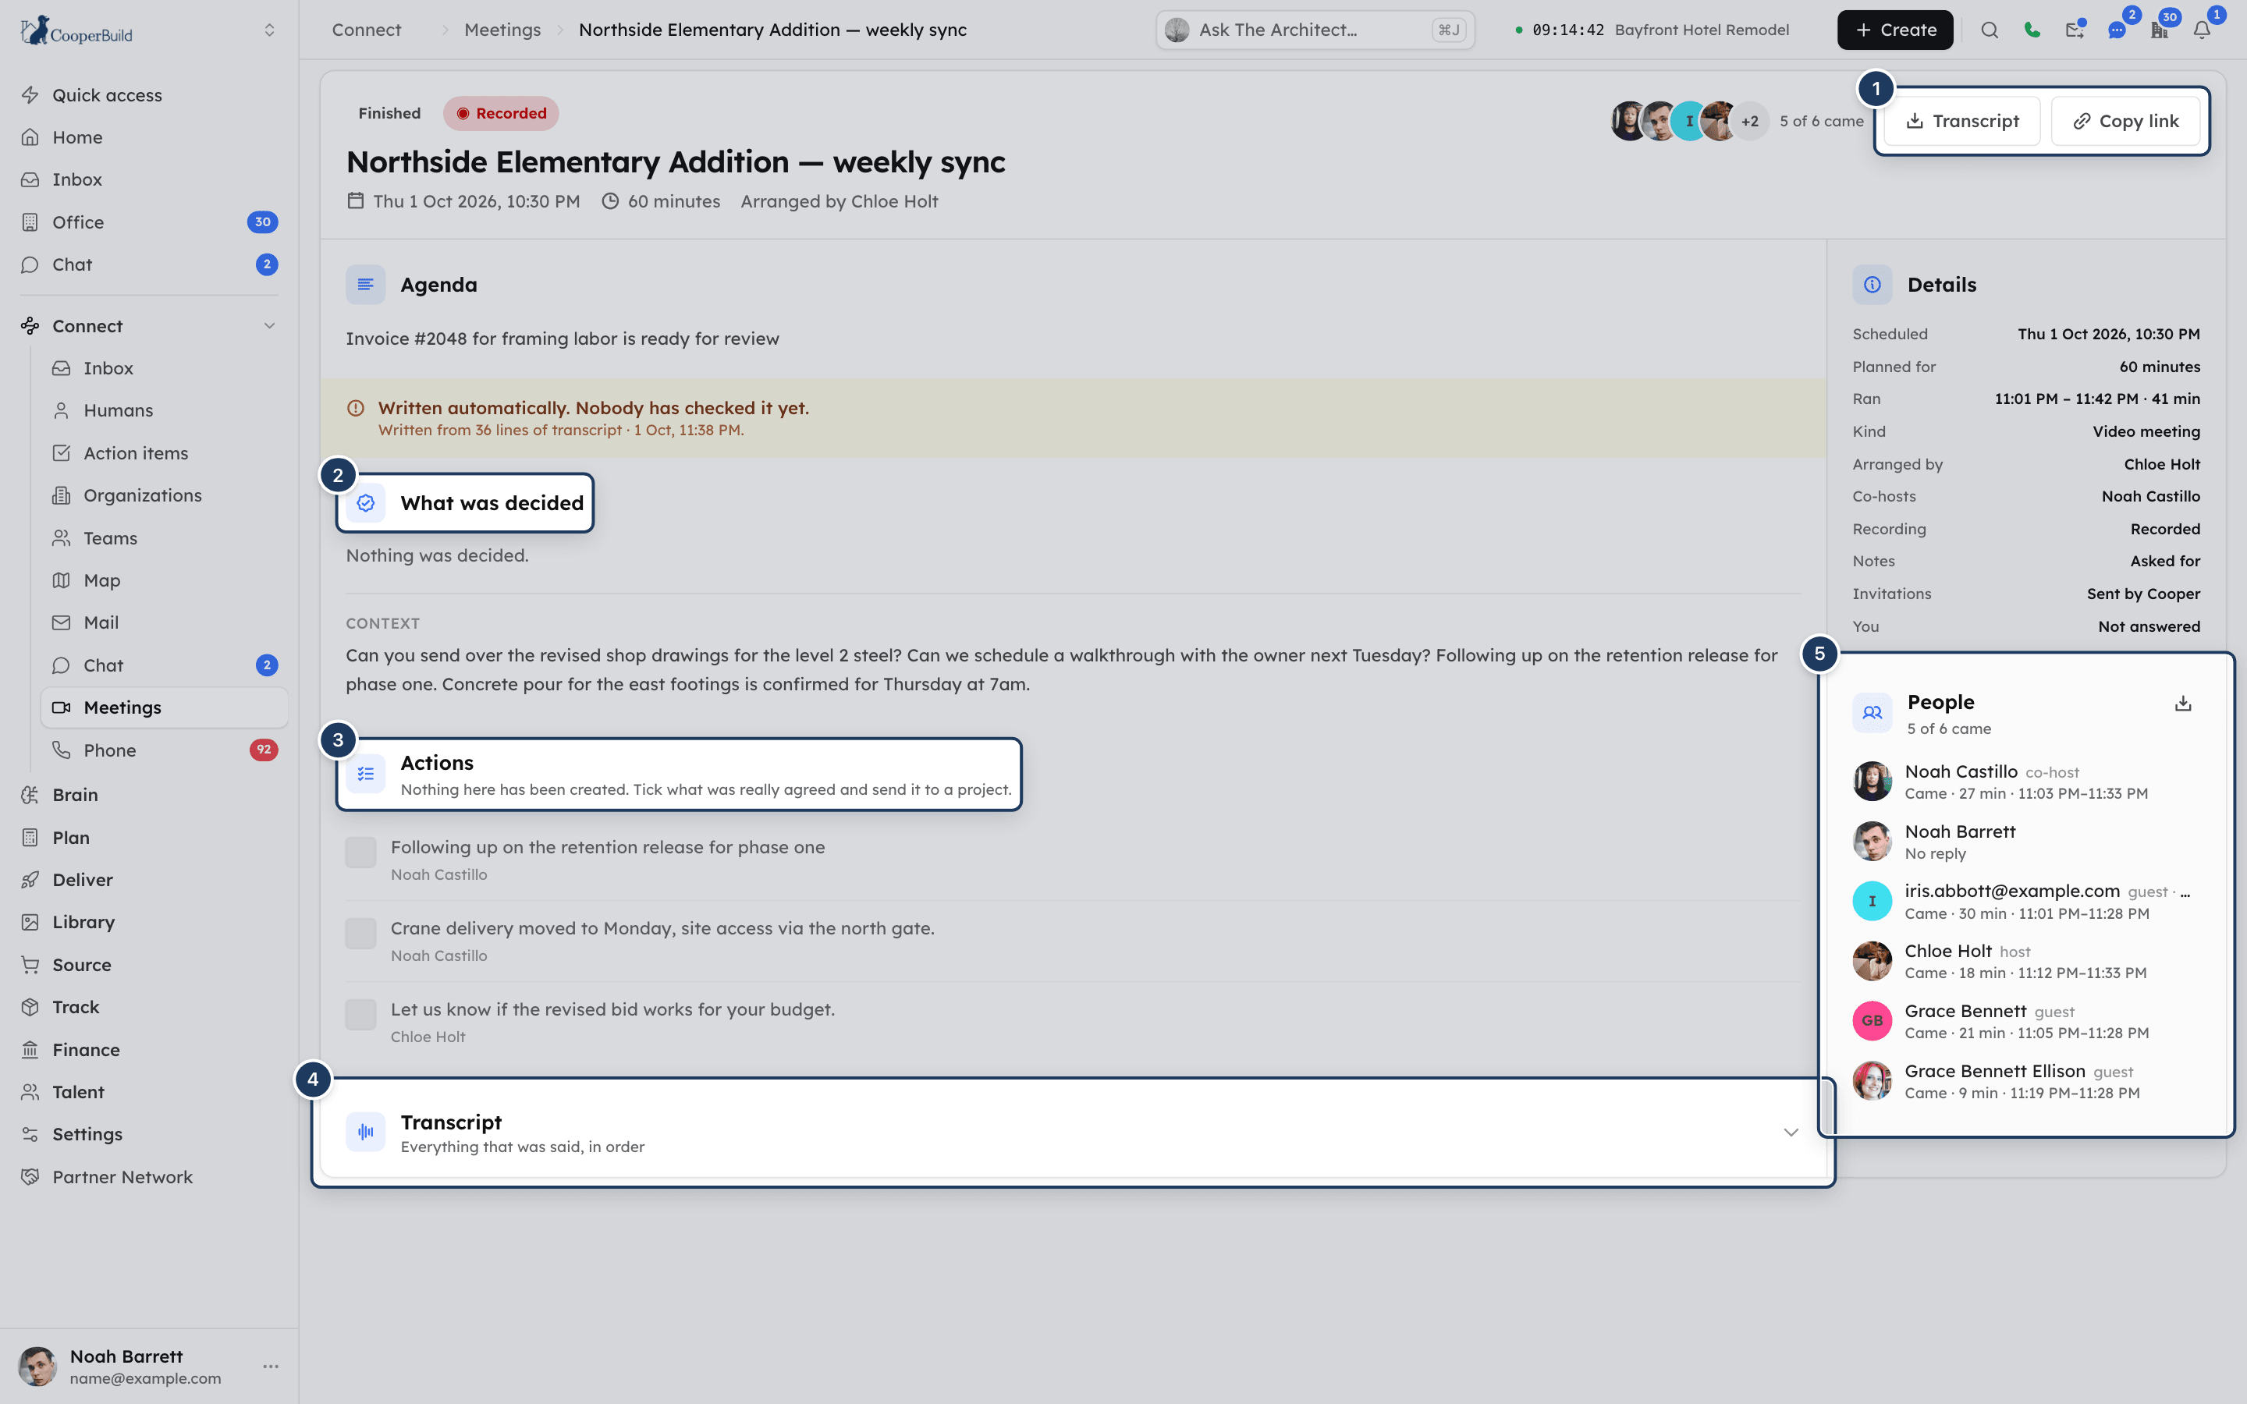The image size is (2247, 1404).
Task: Select Grace Bennett Ellison in People list
Action: coord(2026,1082)
